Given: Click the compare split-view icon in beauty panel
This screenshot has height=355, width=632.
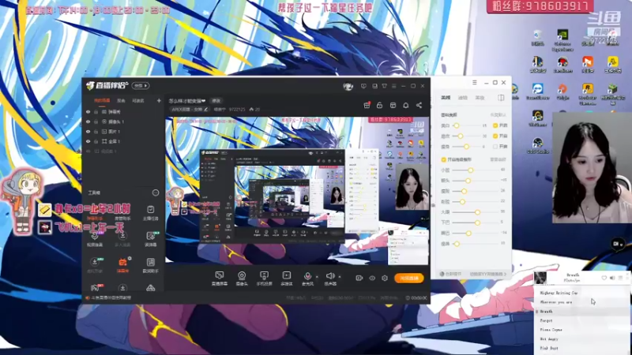Looking at the screenshot, I should 501,98.
